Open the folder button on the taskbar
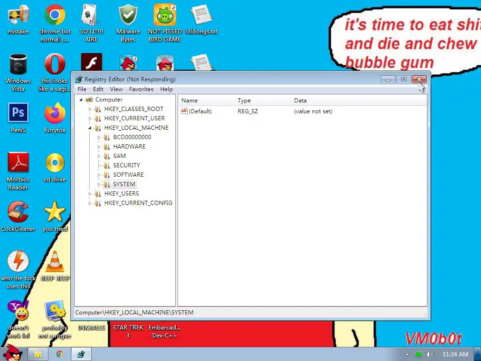The width and height of the screenshot is (481, 361). tap(38, 354)
